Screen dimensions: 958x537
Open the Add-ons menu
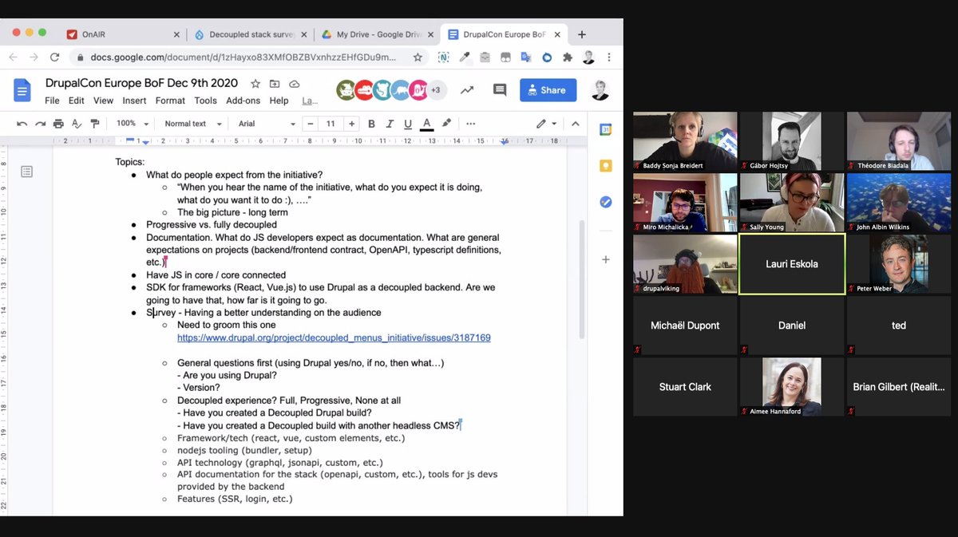tap(243, 101)
